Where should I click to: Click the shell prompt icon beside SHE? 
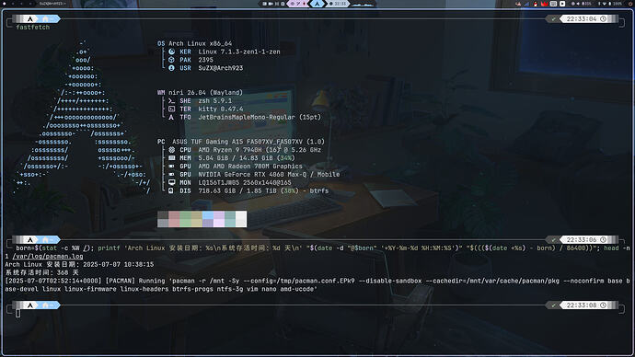(172, 101)
